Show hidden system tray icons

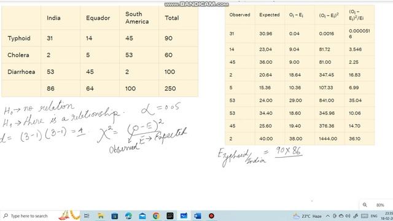[328, 216]
